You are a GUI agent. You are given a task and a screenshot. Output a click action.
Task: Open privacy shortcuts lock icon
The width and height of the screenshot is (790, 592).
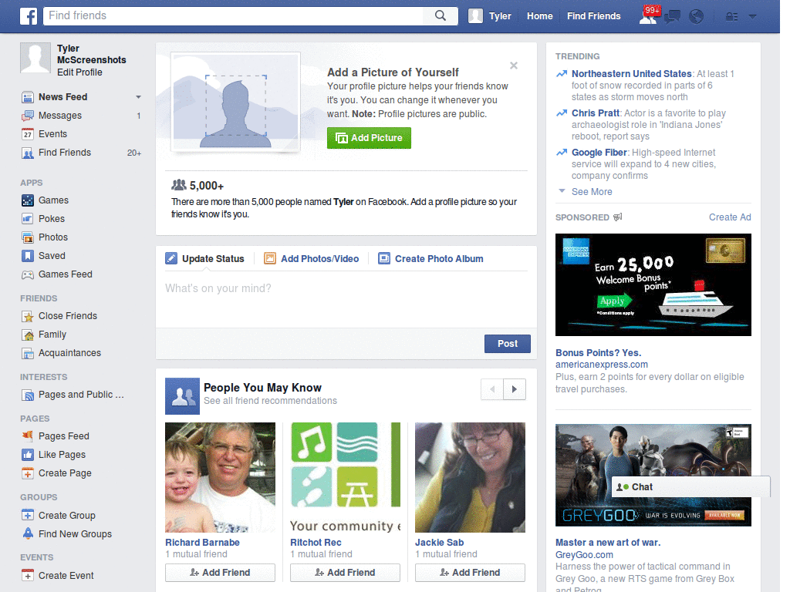tap(731, 17)
